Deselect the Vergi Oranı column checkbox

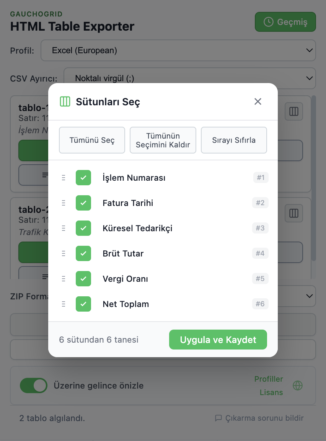pos(83,279)
